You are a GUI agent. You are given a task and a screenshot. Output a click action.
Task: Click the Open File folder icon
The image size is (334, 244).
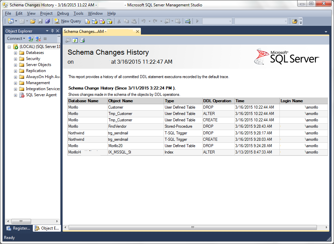[x=32, y=21]
